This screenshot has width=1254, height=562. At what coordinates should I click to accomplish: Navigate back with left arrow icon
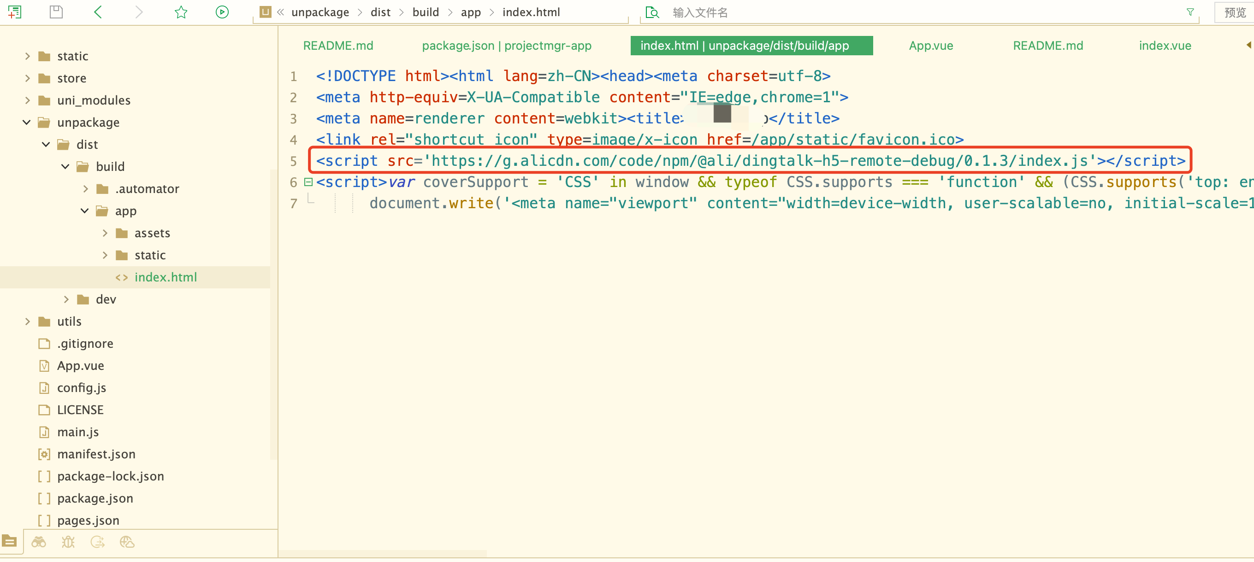point(98,12)
